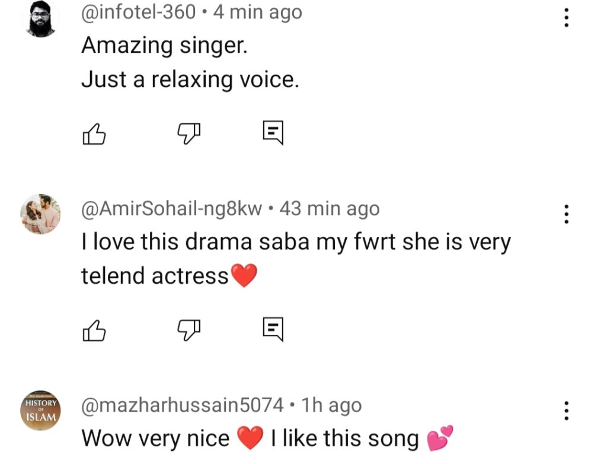
Task: Click the "43 min ago" timestamp
Action: pos(329,209)
